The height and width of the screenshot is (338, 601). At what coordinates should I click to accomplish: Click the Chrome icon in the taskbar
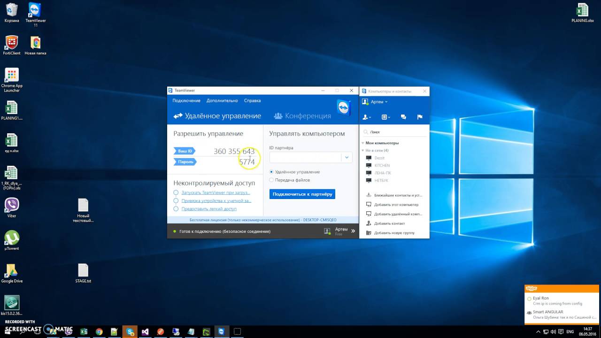click(99, 331)
